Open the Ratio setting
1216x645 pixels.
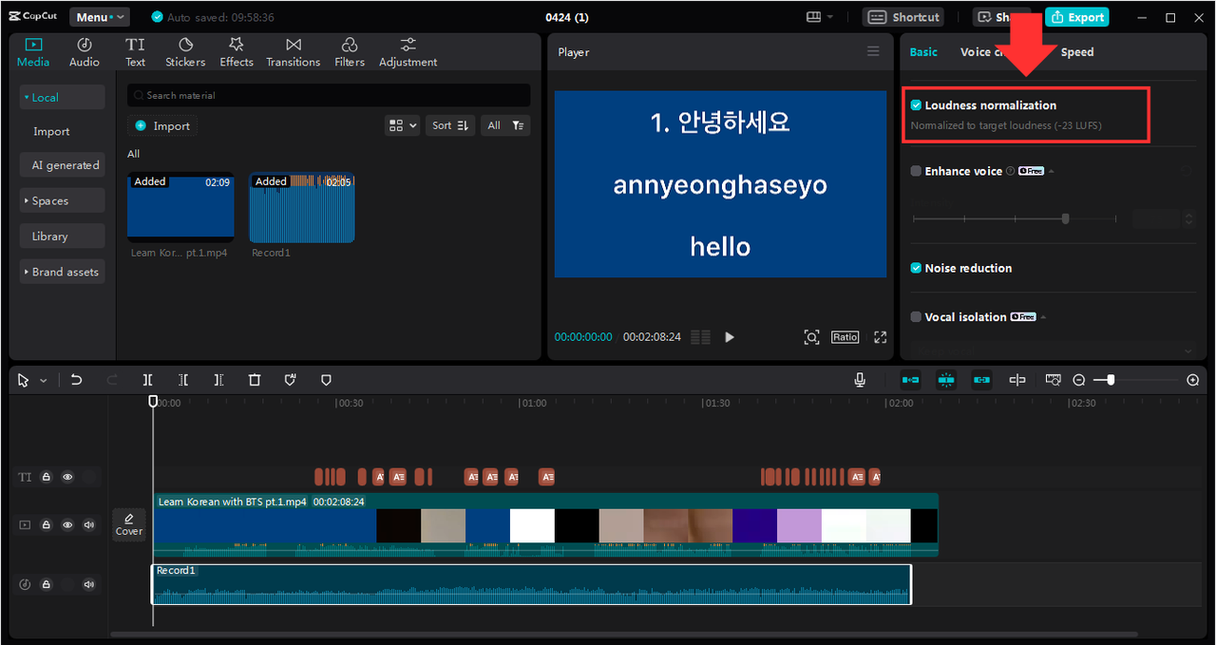(x=845, y=337)
